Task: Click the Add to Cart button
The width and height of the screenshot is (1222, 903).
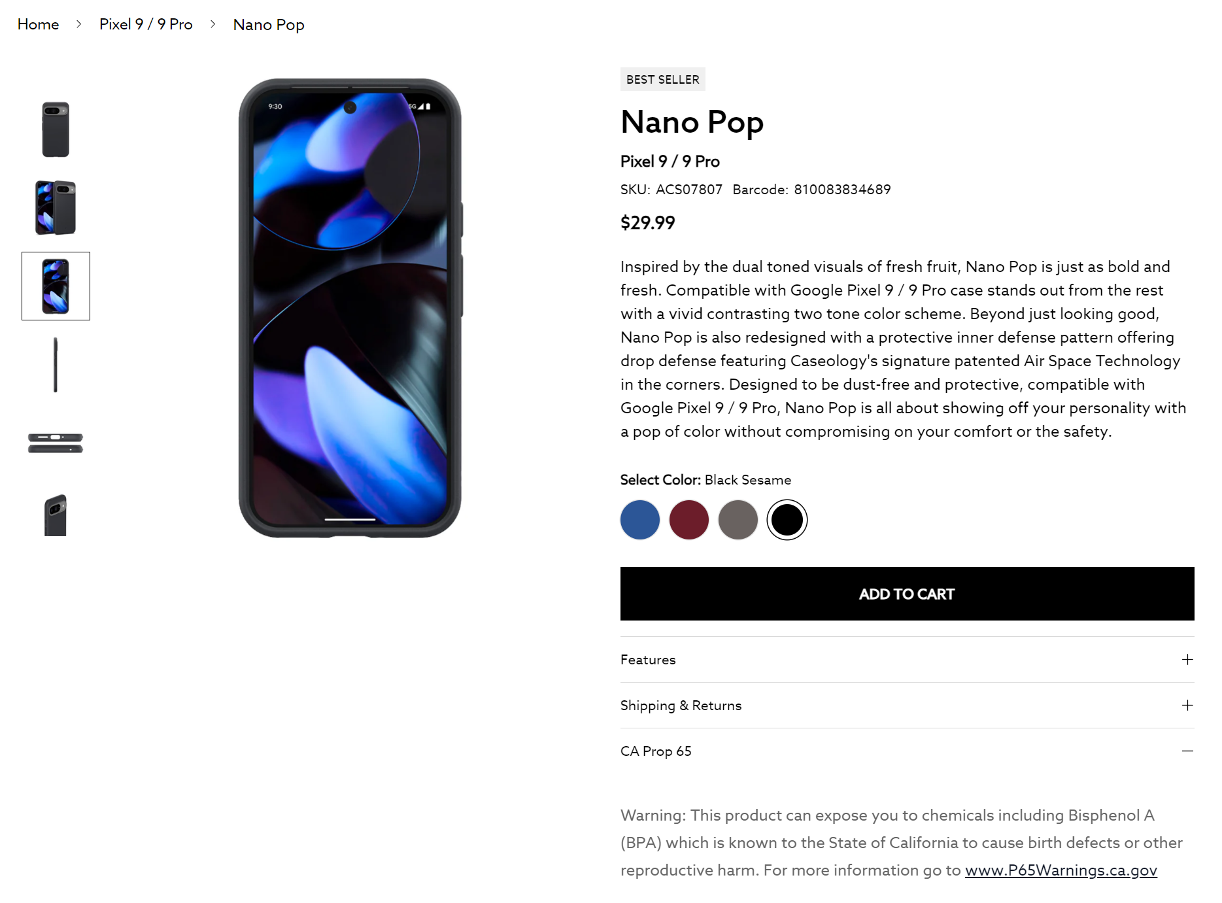Action: 906,594
